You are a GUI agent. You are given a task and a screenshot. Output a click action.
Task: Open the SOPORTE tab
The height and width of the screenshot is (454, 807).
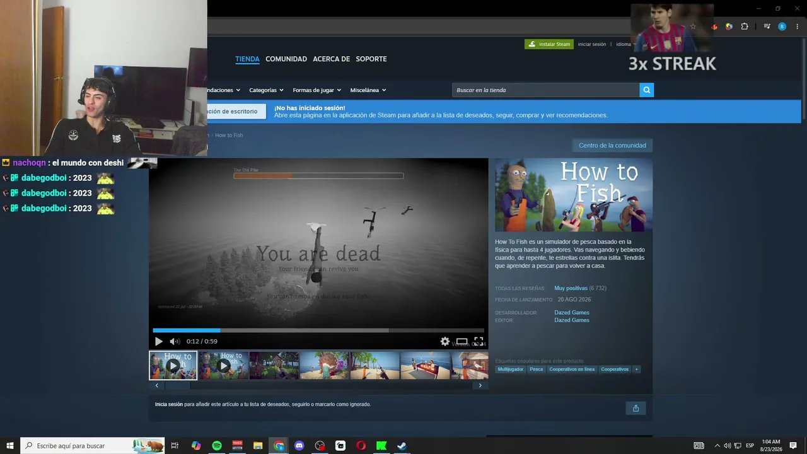(x=371, y=59)
